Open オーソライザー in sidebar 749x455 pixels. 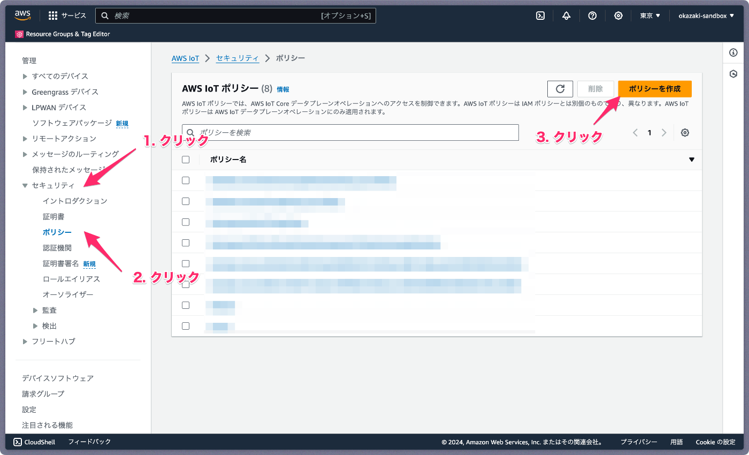68,294
